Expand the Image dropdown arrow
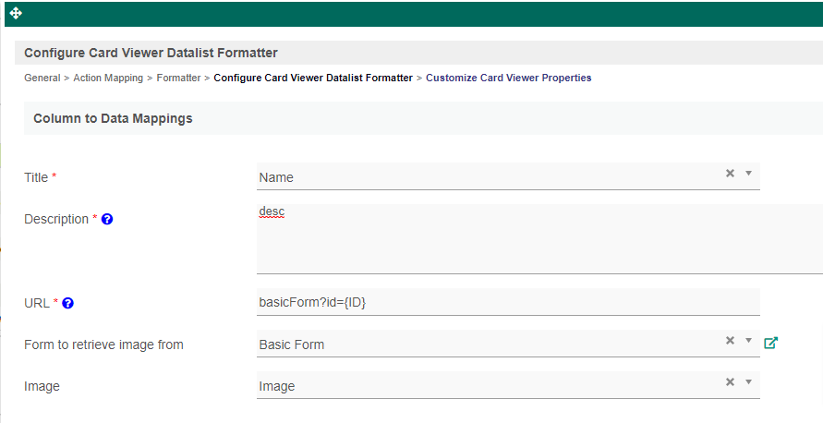Image resolution: width=823 pixels, height=423 pixels. click(x=748, y=382)
